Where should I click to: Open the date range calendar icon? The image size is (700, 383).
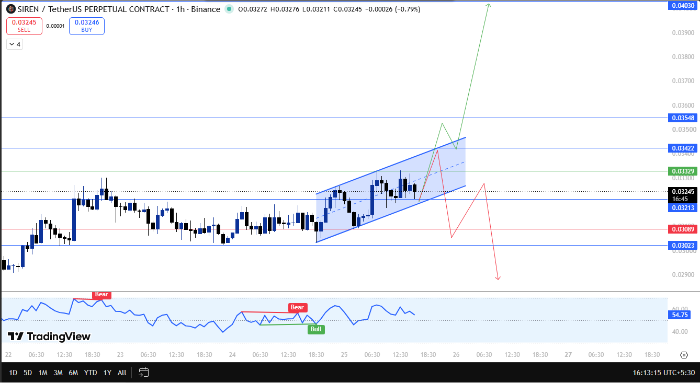144,373
